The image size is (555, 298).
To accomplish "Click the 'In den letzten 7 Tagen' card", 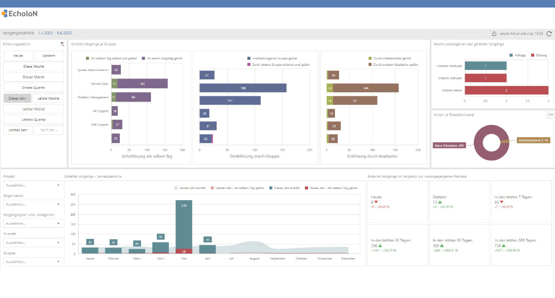I will click(x=521, y=202).
